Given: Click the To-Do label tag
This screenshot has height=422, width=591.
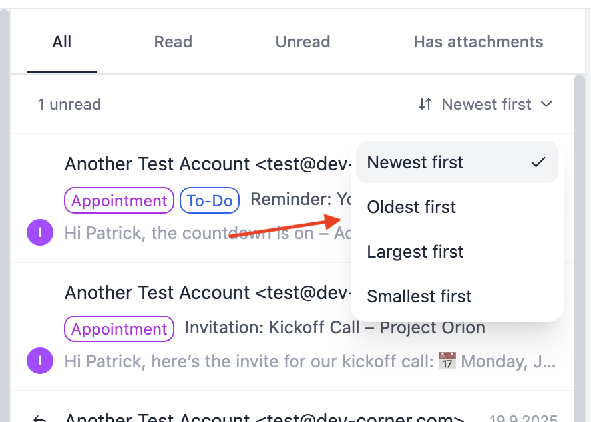Looking at the screenshot, I should coord(210,200).
